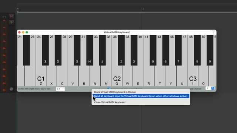Viewport: 237px width, 133px height.
Task: Play the black key labeled G
Action: pos(77,50)
